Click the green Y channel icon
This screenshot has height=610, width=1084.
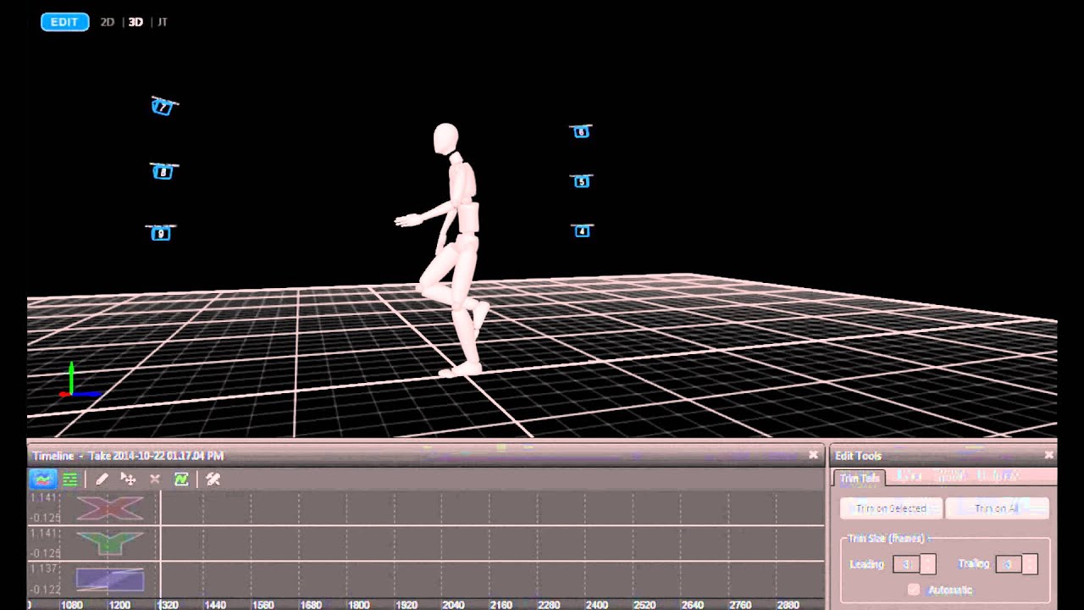(x=109, y=543)
